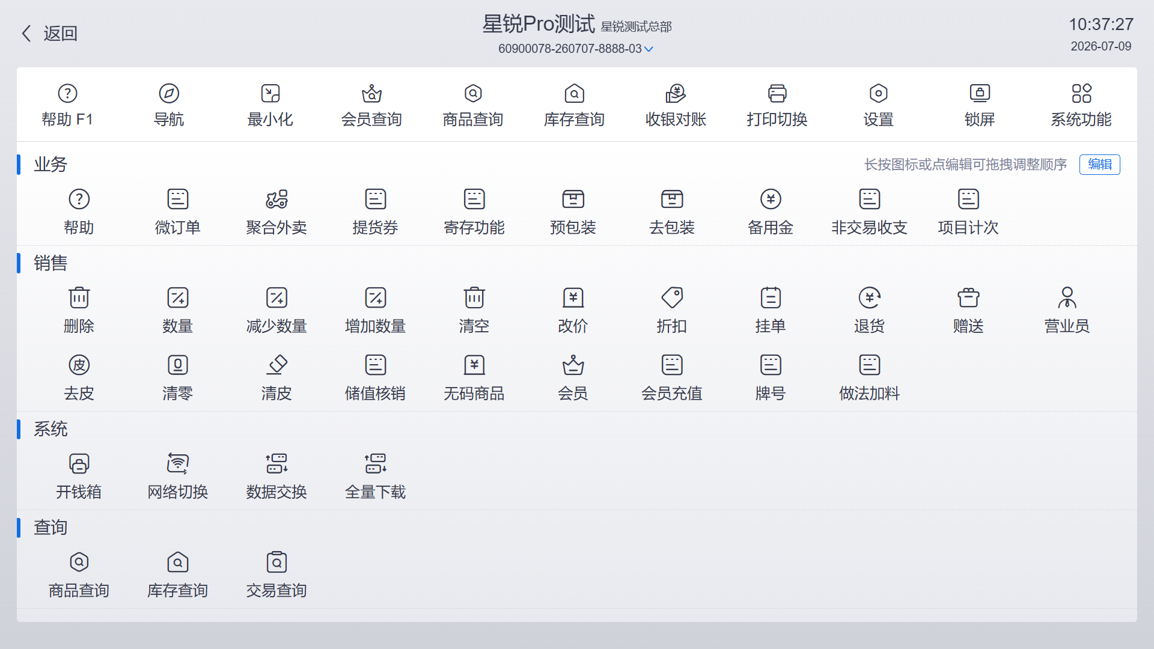Click 挂单 to hold order
1154x649 pixels.
tap(771, 311)
